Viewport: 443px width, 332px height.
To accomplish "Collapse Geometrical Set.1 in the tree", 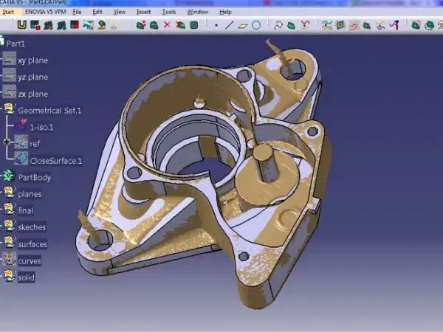I will 9,110.
